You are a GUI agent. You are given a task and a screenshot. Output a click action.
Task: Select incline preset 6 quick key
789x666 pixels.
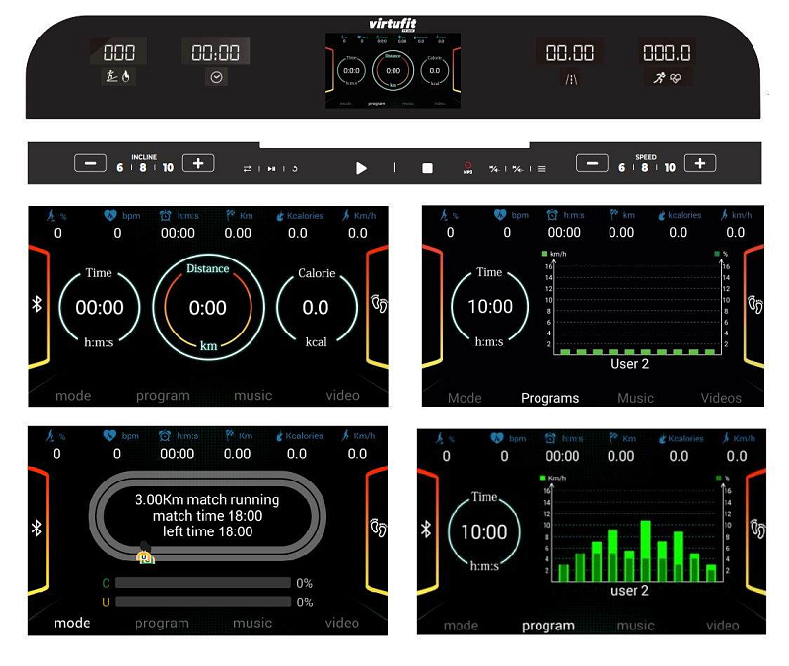120,168
